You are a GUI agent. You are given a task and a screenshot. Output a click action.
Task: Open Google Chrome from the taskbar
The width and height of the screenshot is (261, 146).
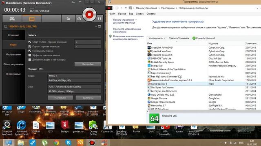click(56, 142)
